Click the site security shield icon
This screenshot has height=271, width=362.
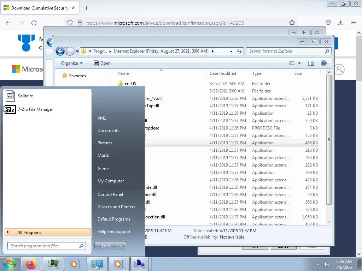tap(70, 23)
